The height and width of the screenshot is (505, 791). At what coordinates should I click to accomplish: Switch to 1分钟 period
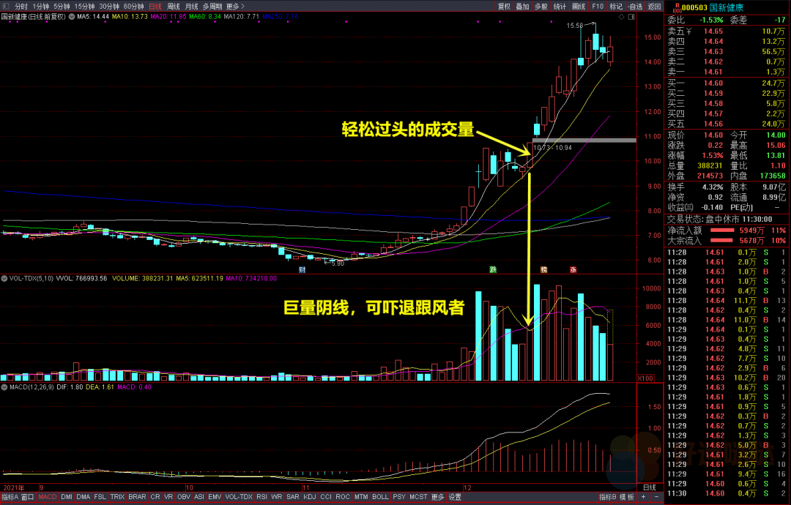(41, 6)
